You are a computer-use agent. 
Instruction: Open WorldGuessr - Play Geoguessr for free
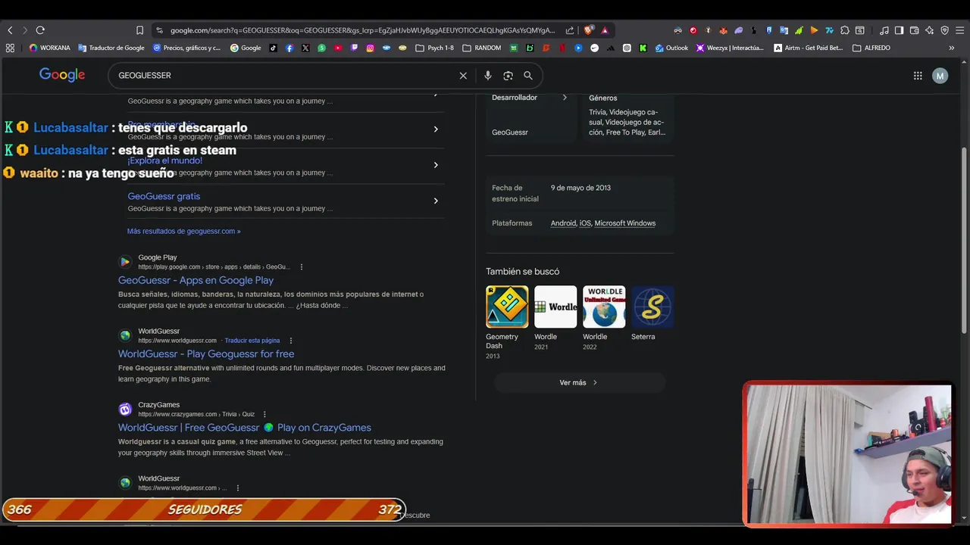[206, 353]
